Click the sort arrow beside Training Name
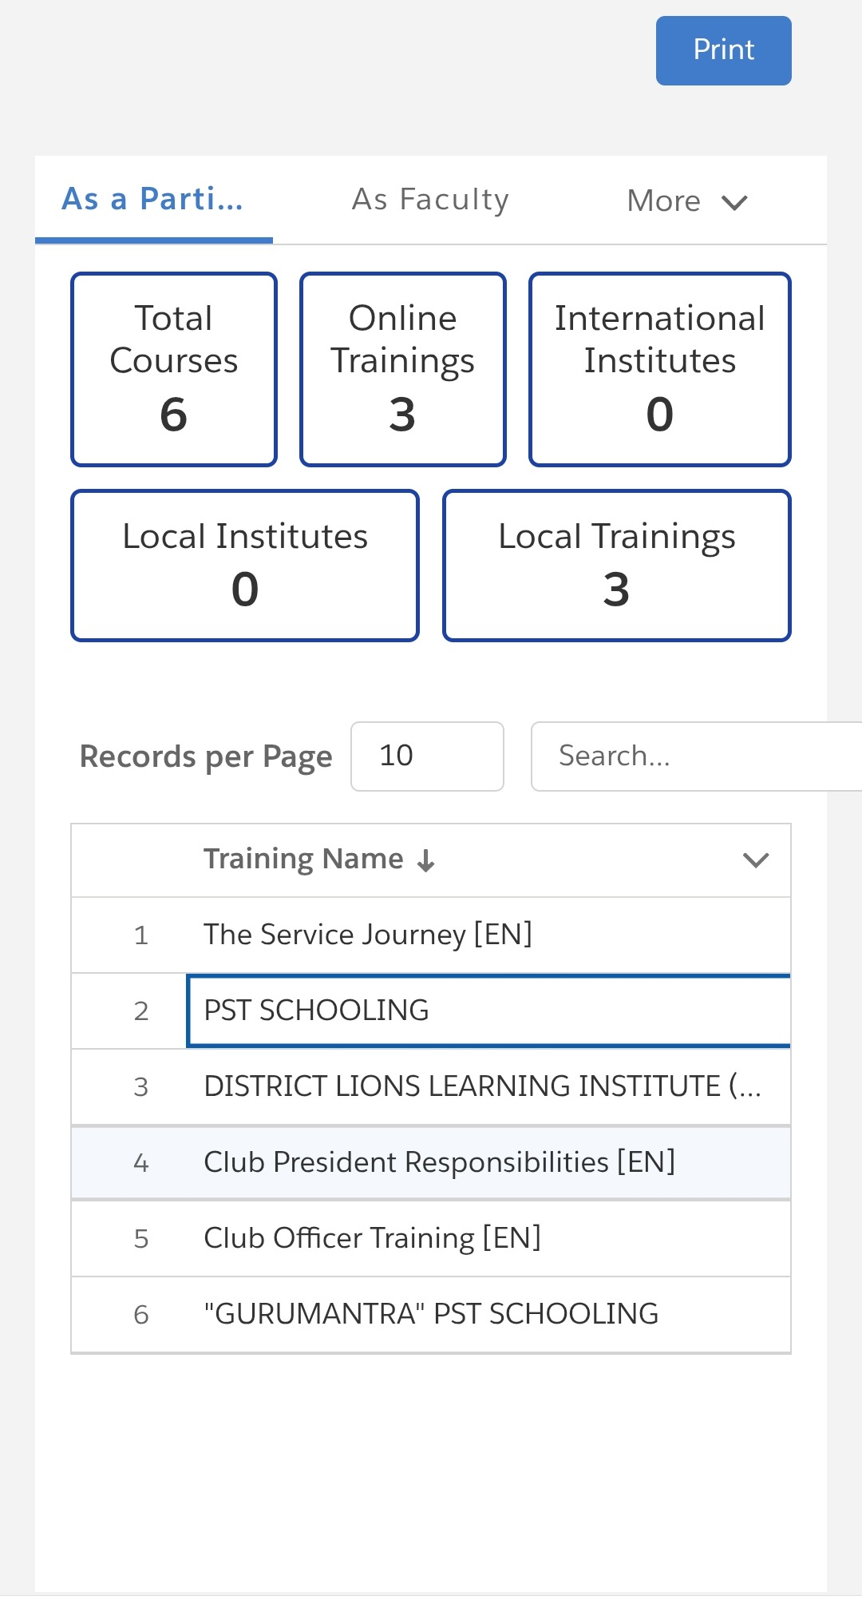 click(426, 860)
